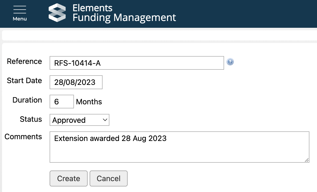
Task: Click into the Start Date field
Action: (x=76, y=82)
